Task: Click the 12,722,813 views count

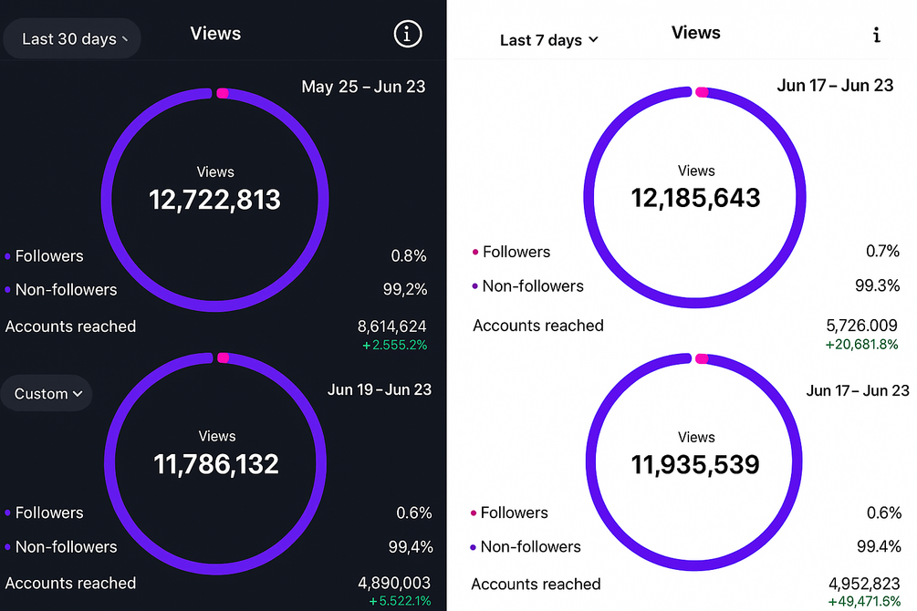Action: (215, 200)
